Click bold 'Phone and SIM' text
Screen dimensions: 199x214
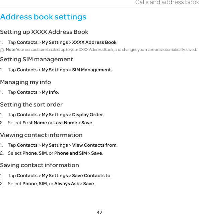pyautogui.click(x=71, y=153)
